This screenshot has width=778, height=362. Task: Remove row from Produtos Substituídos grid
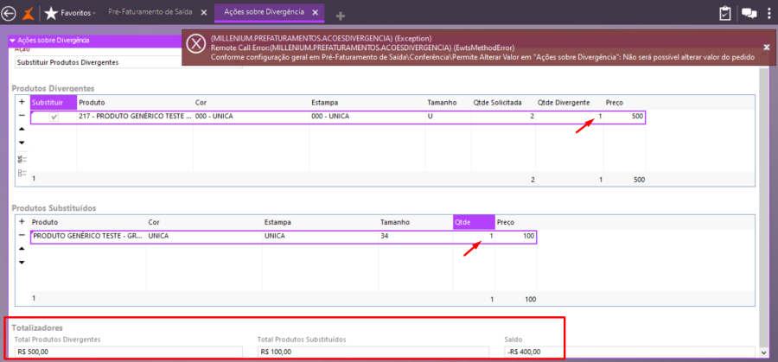coord(22,235)
